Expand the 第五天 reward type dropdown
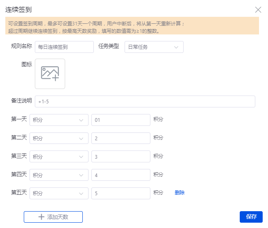Image resolution: width=268 pixels, height=228 pixels. pos(59,193)
